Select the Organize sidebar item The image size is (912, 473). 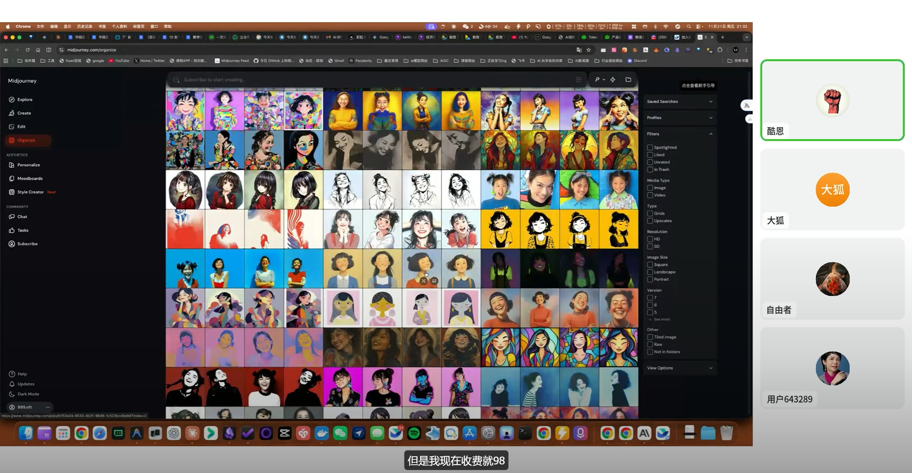tap(26, 140)
